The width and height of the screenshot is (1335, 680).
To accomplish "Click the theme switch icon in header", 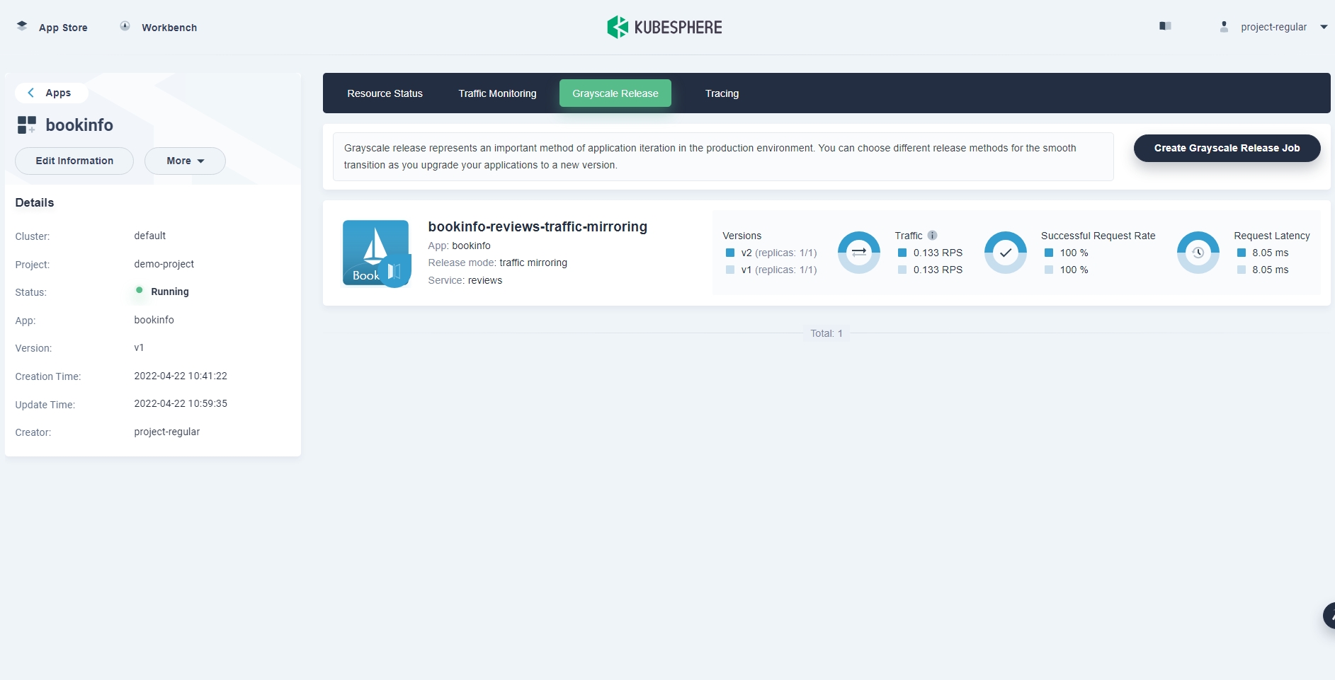I will pos(1165,26).
